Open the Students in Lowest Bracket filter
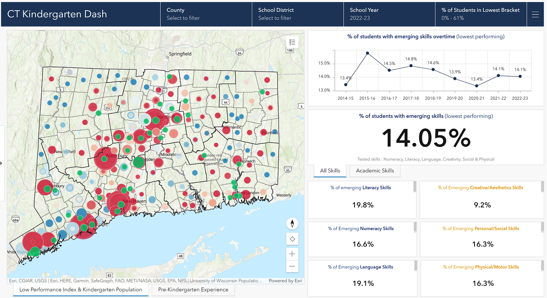This screenshot has height=298, width=547. coord(481,14)
